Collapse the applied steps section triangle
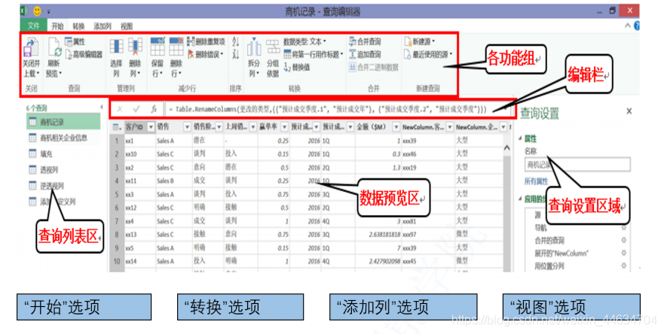The width and height of the screenshot is (664, 334). 521,199
